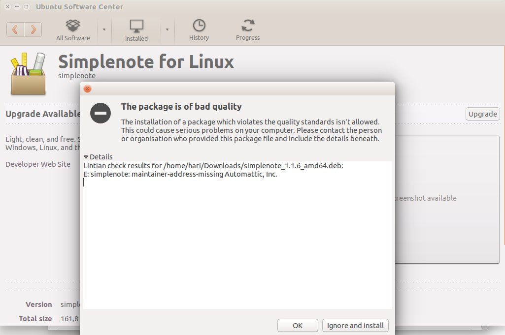Open the History view
Image resolution: width=505 pixels, height=335 pixels.
coord(199,30)
